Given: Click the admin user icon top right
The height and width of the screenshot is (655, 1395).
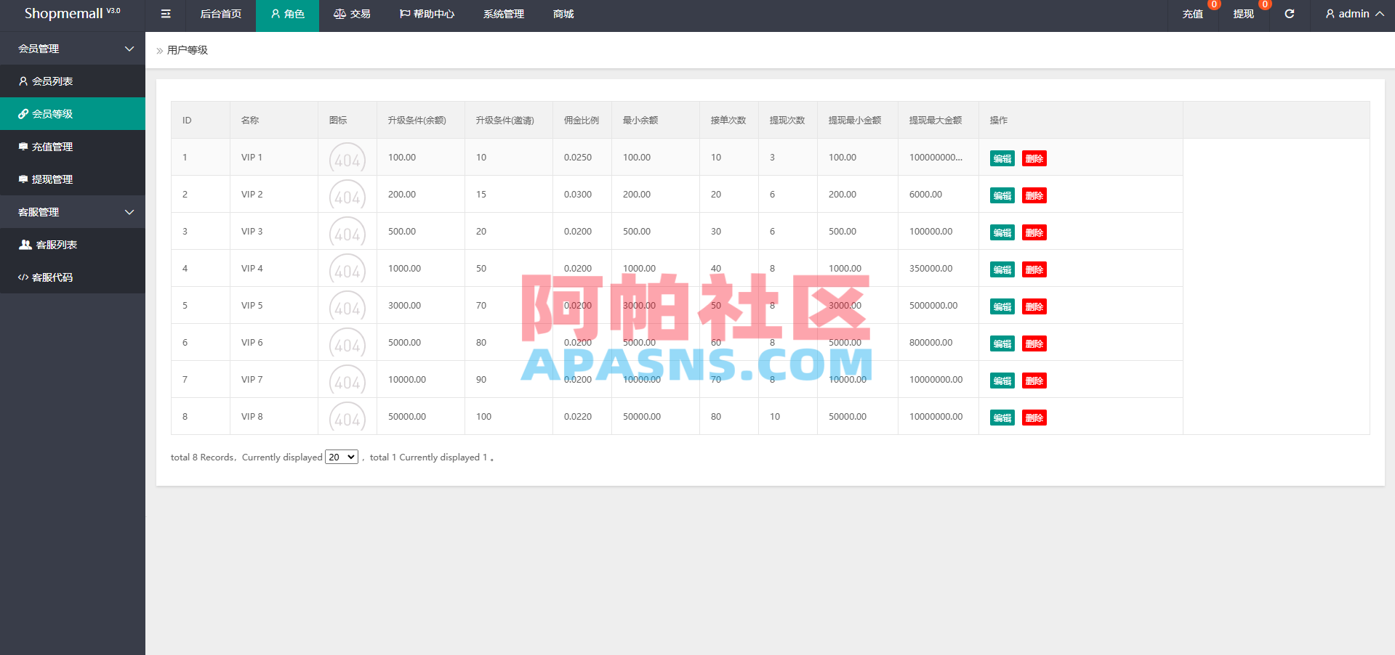Looking at the screenshot, I should (1330, 13).
